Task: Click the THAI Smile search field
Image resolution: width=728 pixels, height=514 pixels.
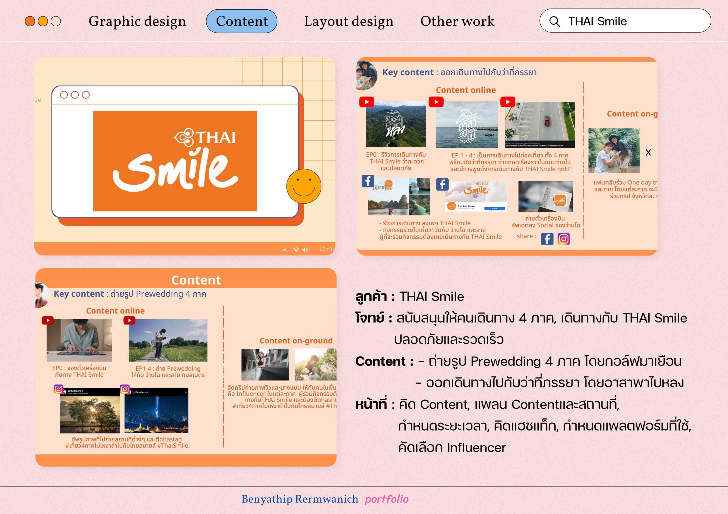Action: 631,21
